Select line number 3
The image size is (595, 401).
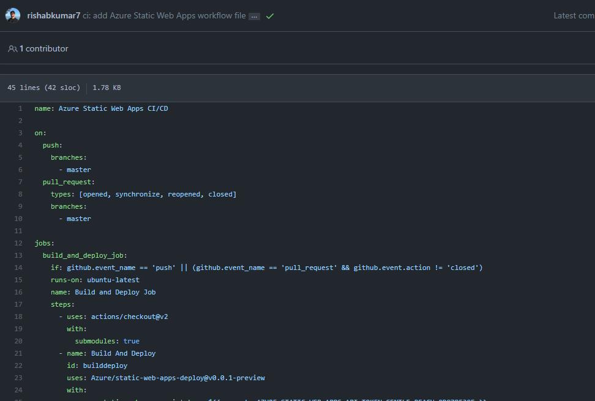point(20,133)
